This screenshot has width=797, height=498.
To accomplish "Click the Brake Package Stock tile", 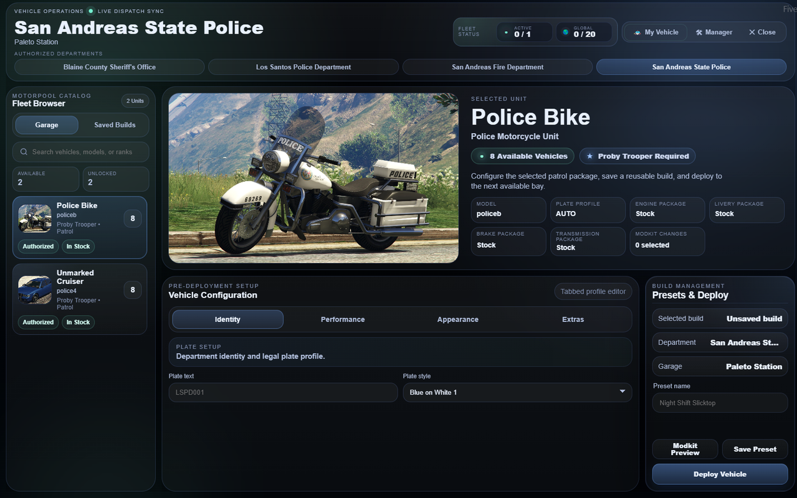I will [x=508, y=242].
